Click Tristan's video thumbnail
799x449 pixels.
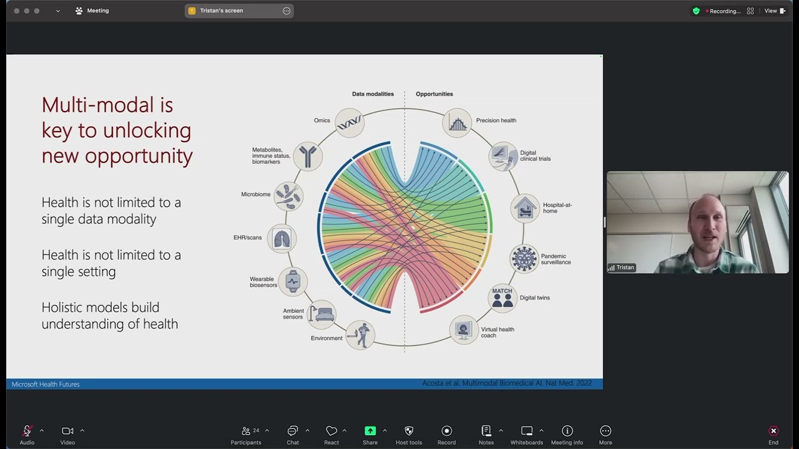(697, 223)
